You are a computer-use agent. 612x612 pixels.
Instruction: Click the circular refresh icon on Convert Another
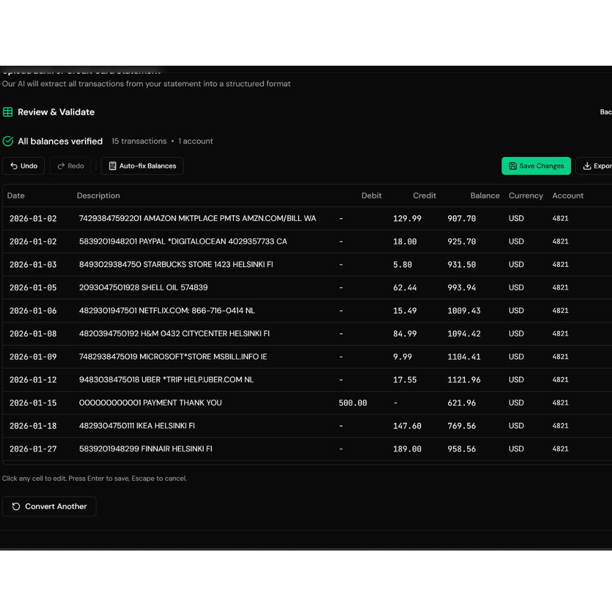15,506
